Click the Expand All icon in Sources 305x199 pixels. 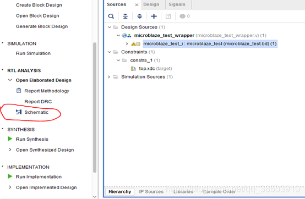[x=139, y=16]
